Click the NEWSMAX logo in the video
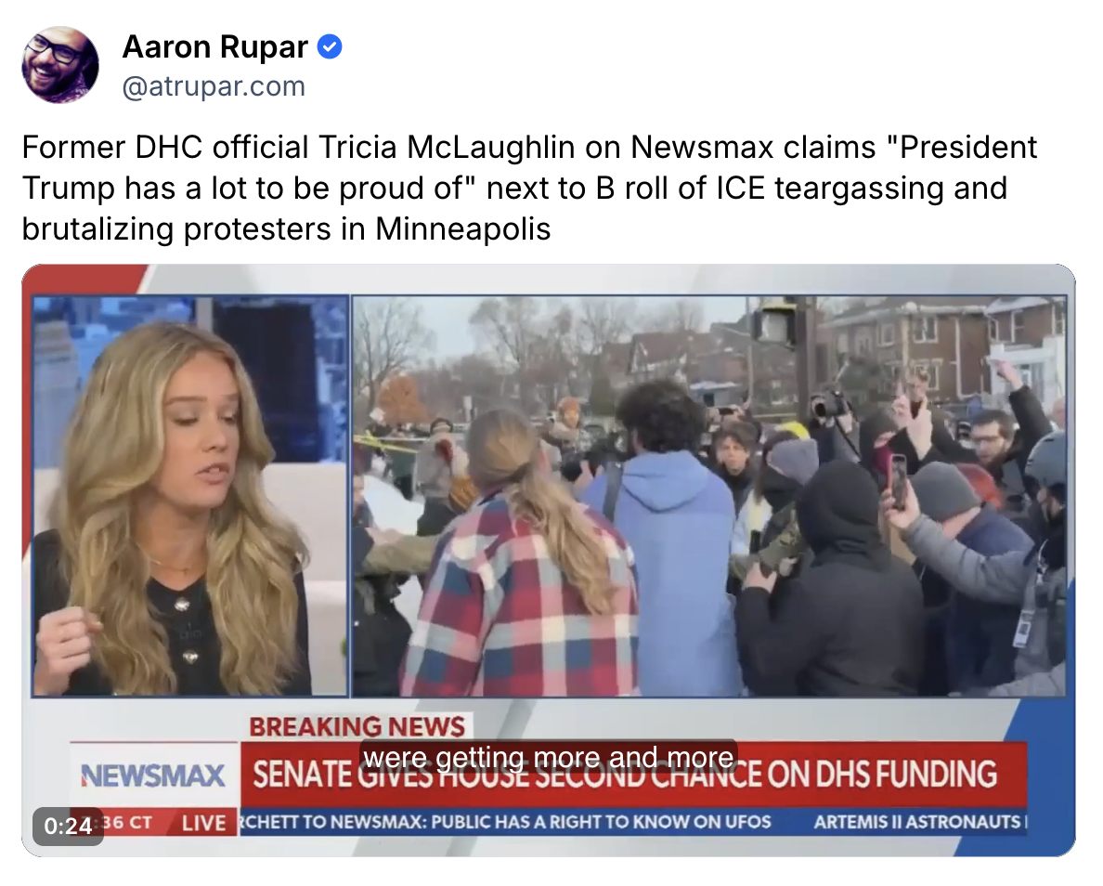 click(152, 775)
